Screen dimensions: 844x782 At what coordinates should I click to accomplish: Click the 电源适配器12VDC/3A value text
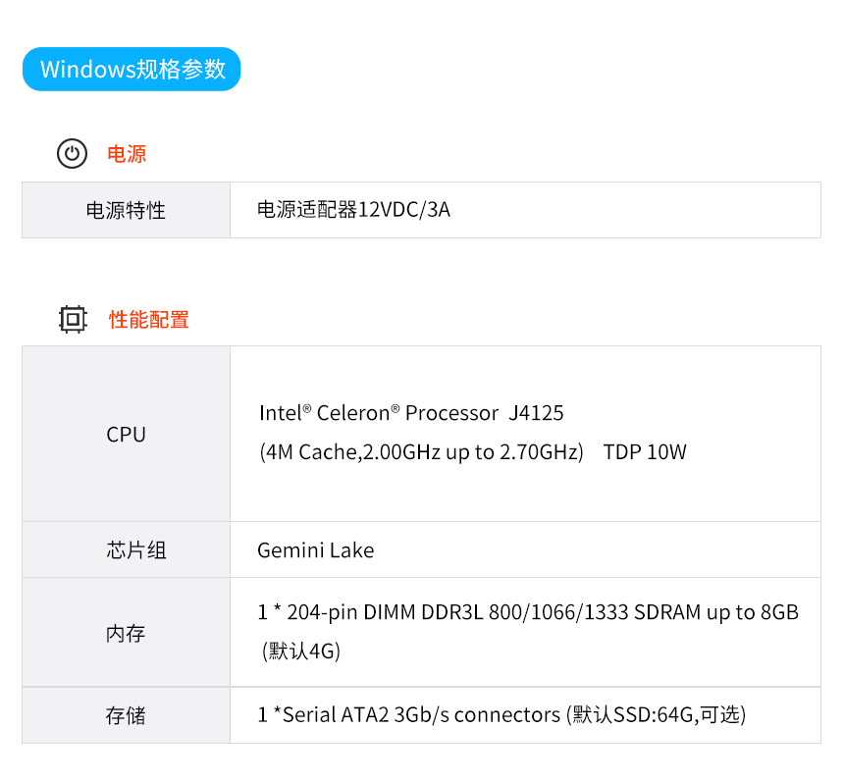[x=353, y=210]
